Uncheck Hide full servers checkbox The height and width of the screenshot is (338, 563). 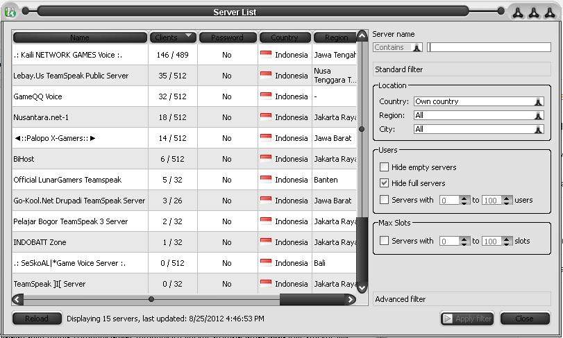click(384, 183)
